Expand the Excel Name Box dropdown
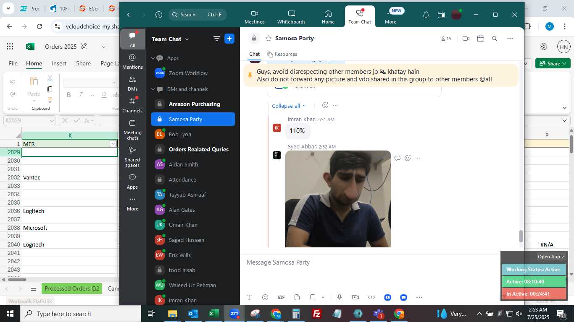This screenshot has width=574, height=322. coord(52,120)
